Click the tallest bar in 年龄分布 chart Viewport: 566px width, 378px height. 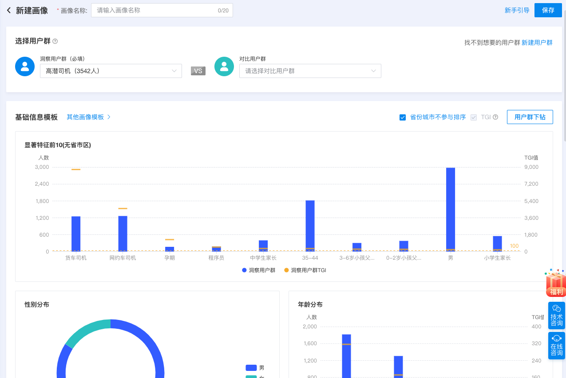tap(346, 356)
